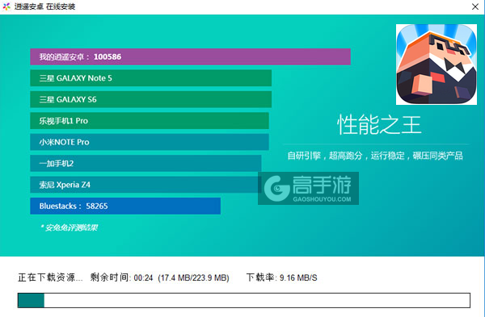Select the 三星 GALAXY S6 bar

[150, 99]
